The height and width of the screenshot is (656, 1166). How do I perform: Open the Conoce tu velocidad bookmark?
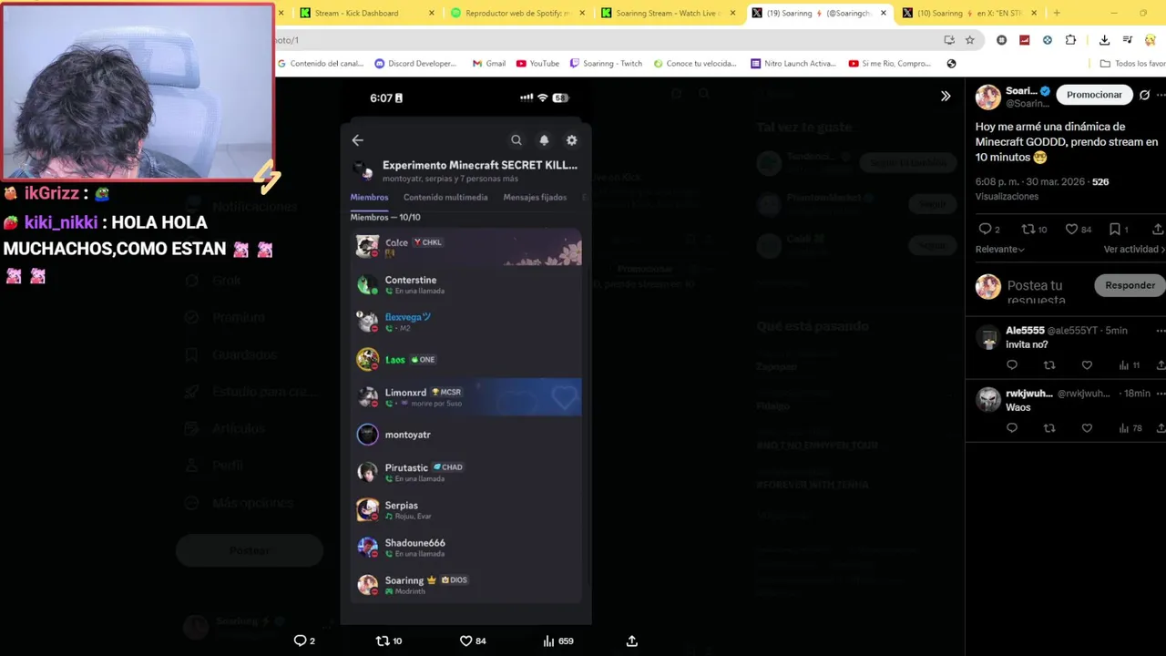click(695, 64)
